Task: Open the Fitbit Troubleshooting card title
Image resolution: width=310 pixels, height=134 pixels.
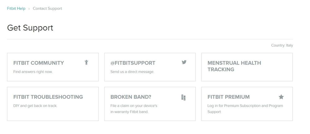Action: 48,97
